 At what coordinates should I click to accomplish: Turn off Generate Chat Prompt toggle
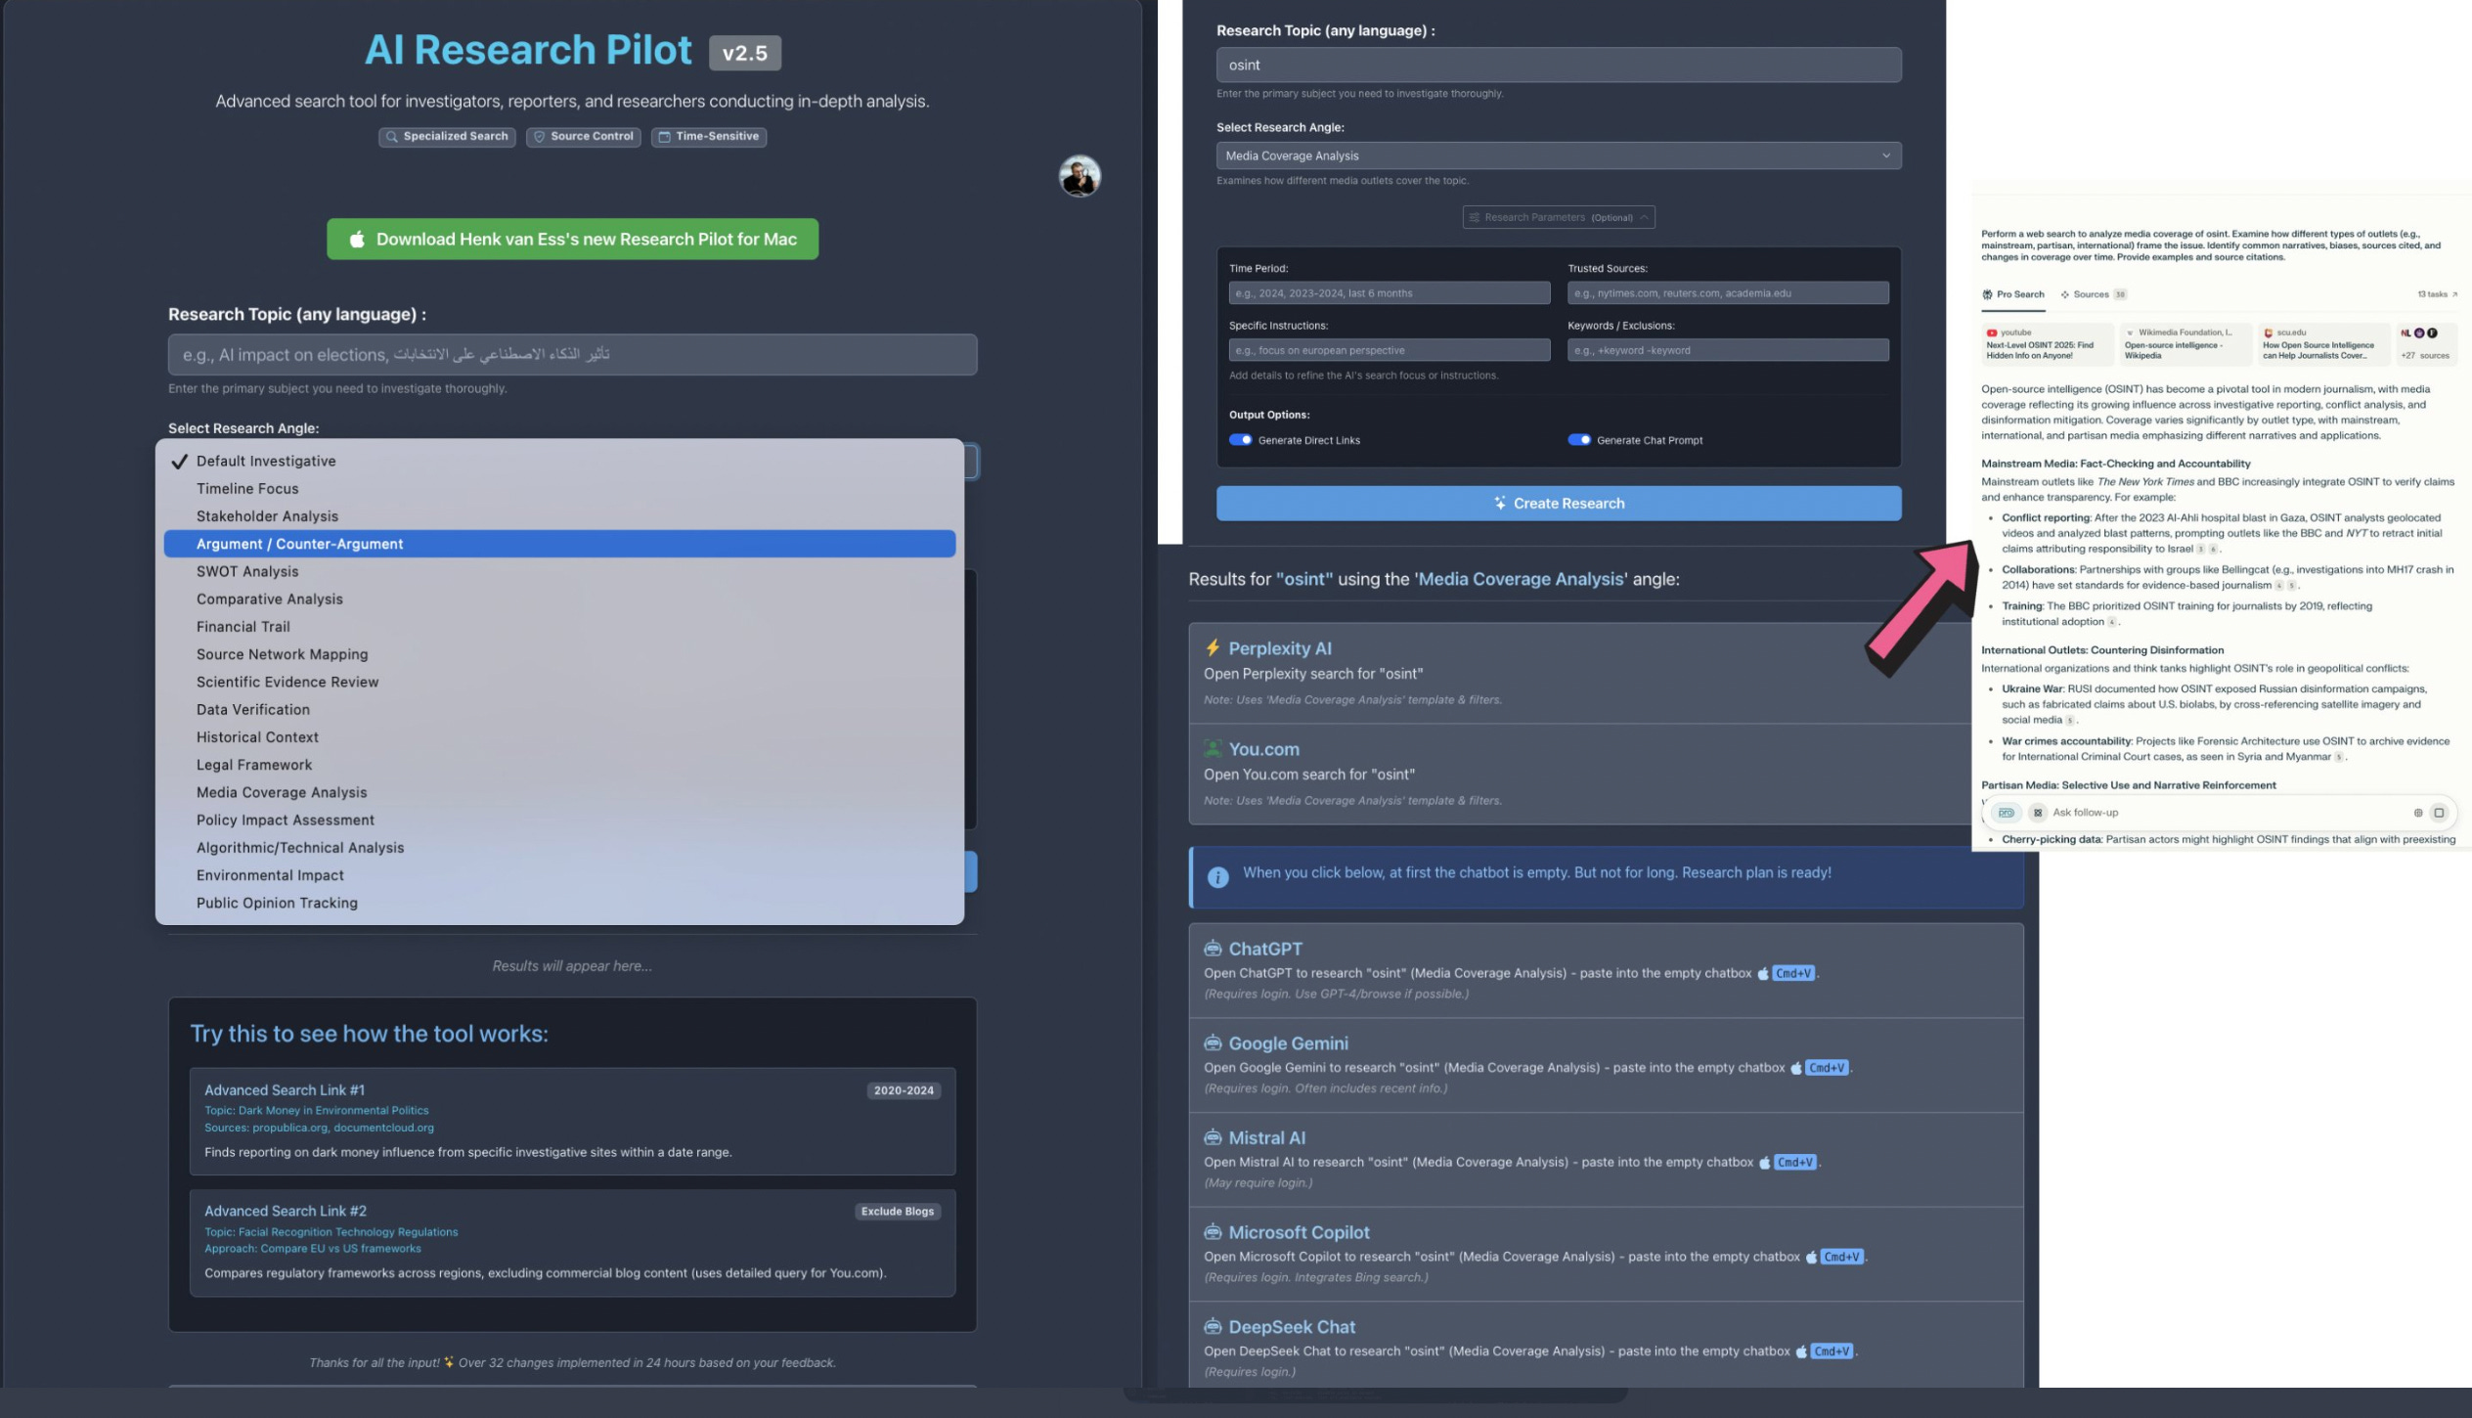coord(1578,440)
